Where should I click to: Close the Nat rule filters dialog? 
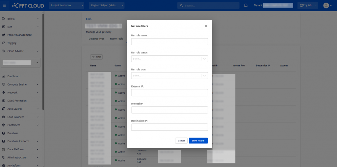point(206,26)
